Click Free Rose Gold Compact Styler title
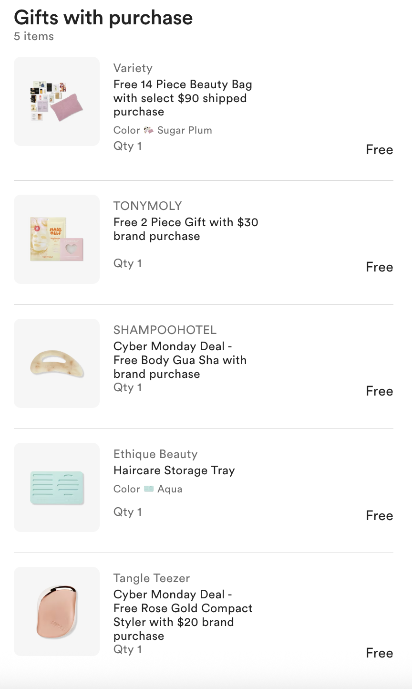412x689 pixels. [183, 615]
